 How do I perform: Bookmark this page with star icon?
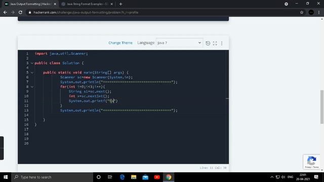(x=302, y=12)
